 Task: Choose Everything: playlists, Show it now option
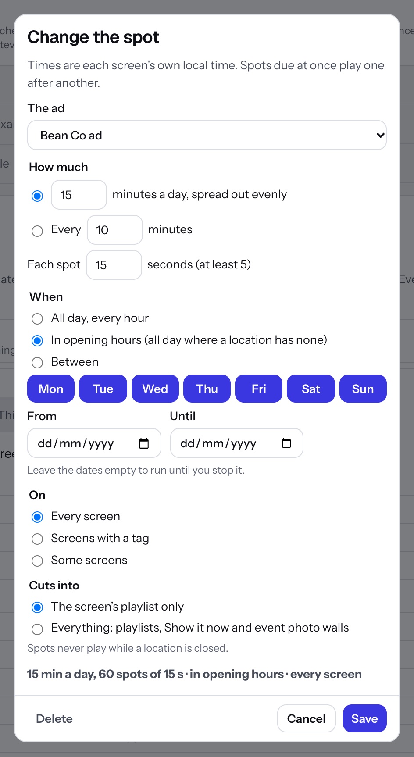[x=37, y=629]
